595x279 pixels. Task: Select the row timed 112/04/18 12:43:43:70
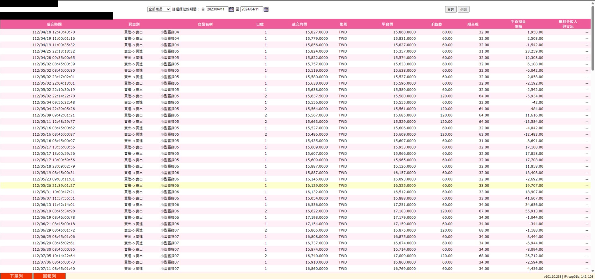point(295,32)
